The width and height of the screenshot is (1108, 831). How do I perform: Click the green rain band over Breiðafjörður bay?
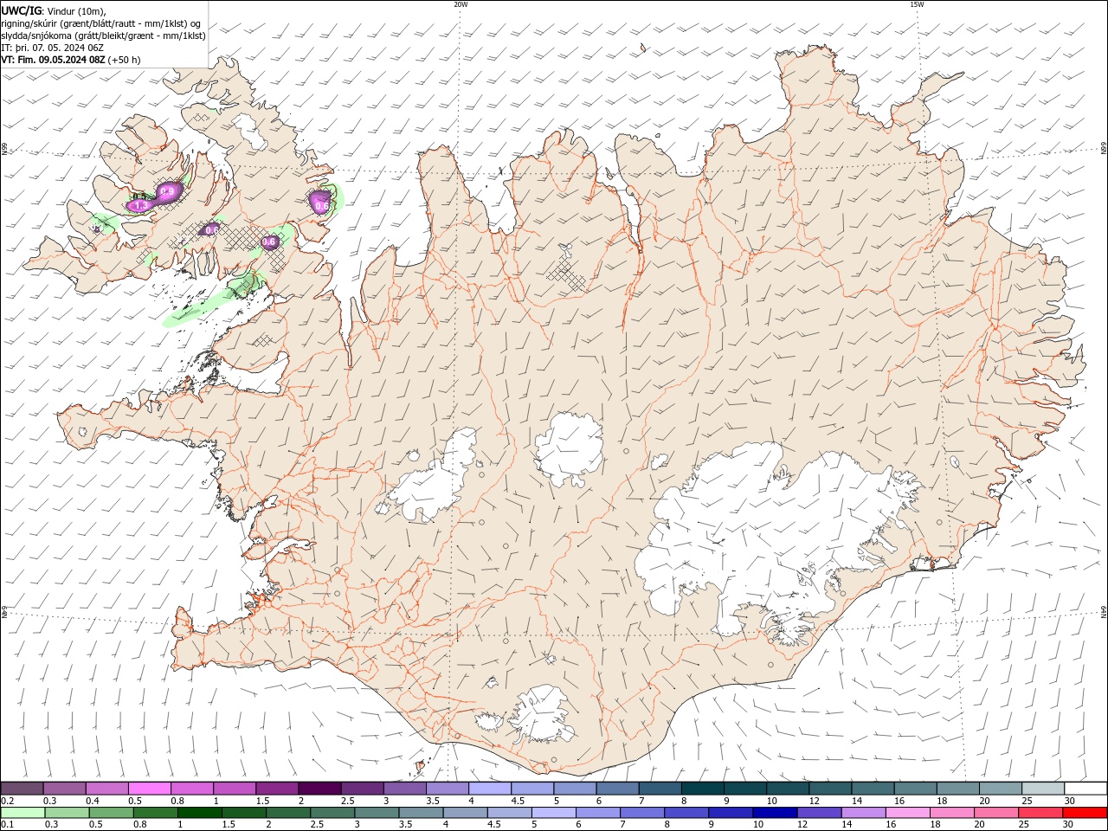point(213,299)
